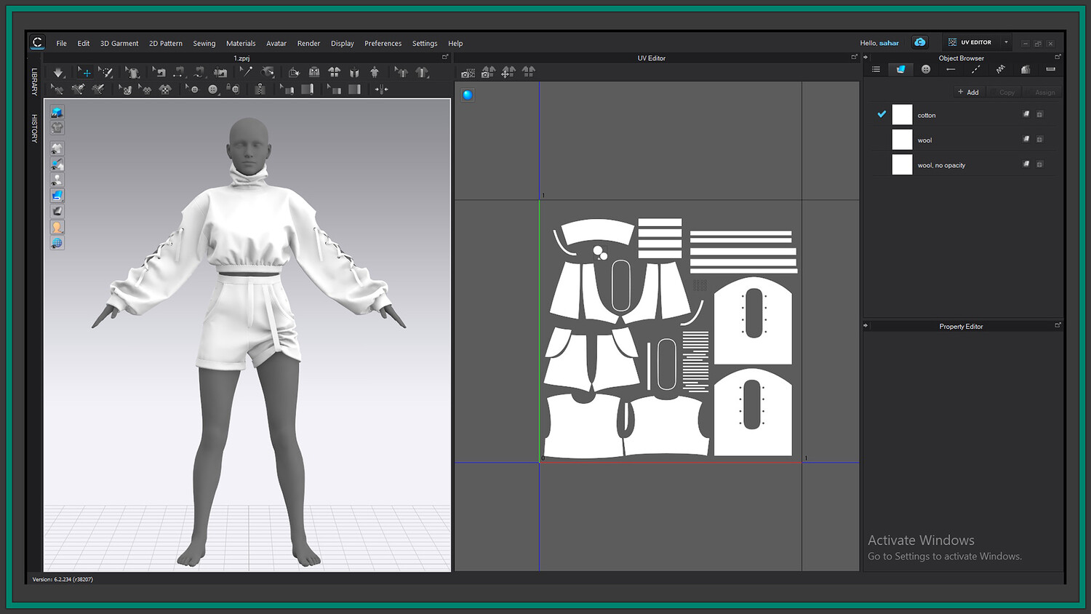This screenshot has height=614, width=1091.
Task: Open the Materials menu
Action: click(241, 44)
